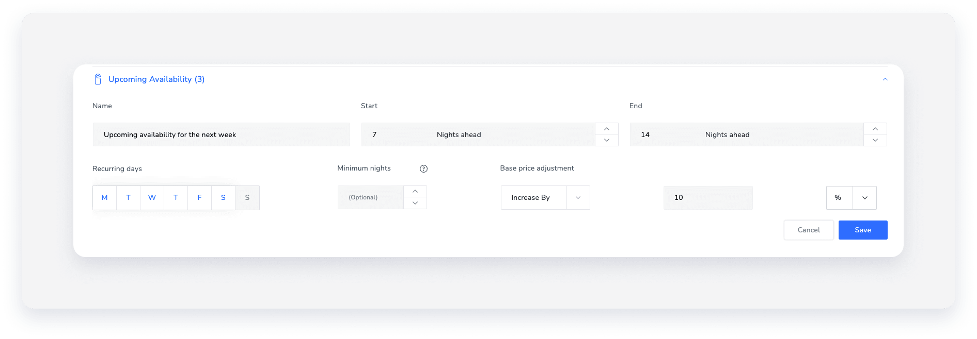Decrement Start nights ahead with down arrow
The width and height of the screenshot is (977, 339).
(607, 140)
